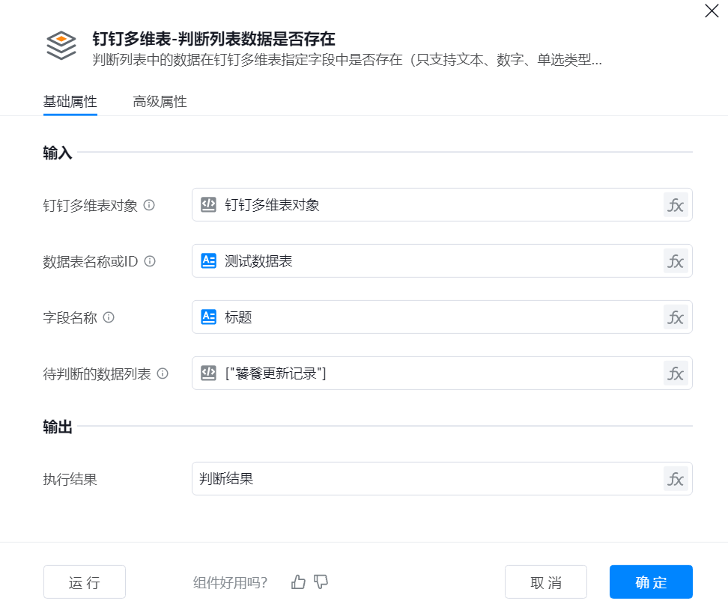Click the thumbs up feedback icon
The height and width of the screenshot is (613, 728).
[299, 582]
